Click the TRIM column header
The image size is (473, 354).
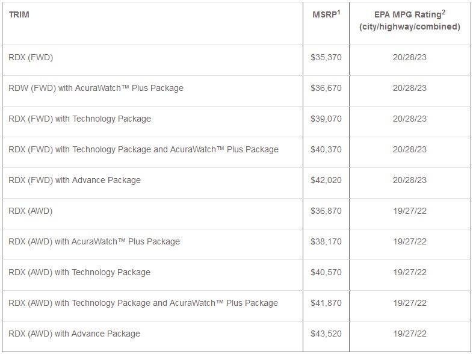click(19, 14)
